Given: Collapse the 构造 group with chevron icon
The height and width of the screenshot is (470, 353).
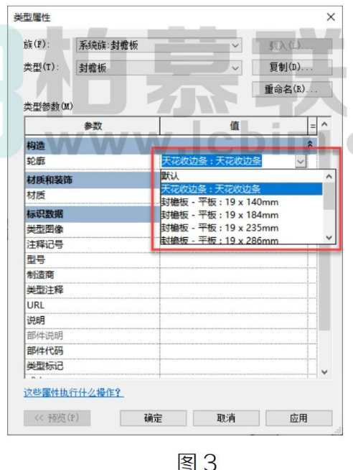Looking at the screenshot, I should (x=310, y=144).
